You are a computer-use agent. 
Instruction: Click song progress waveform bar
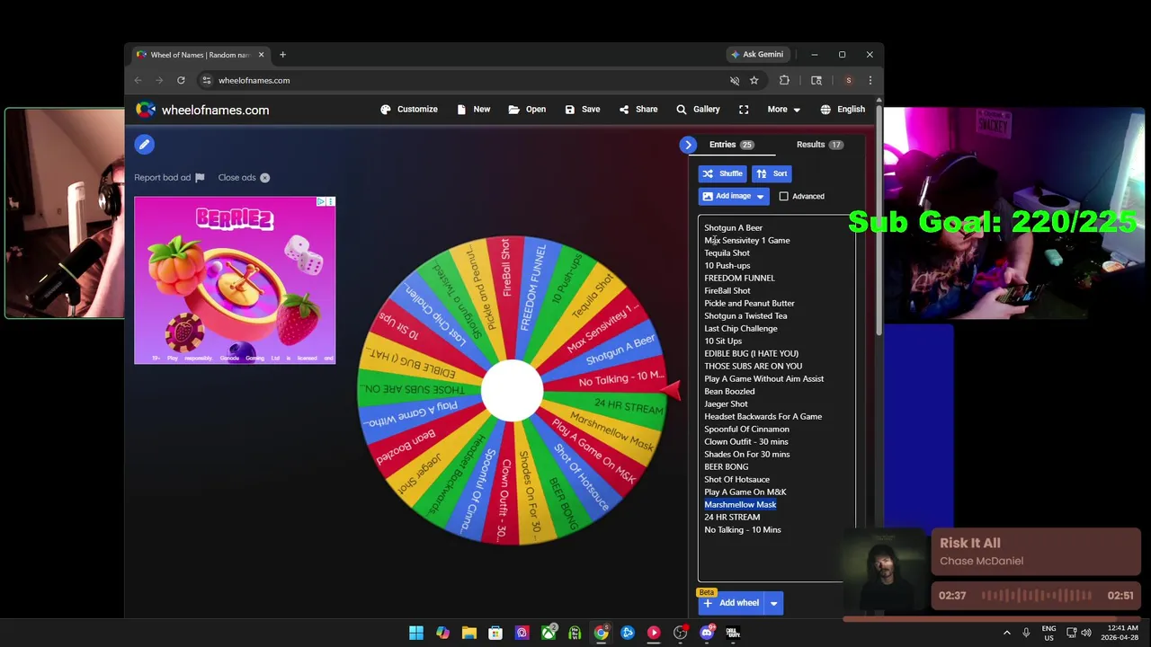tap(1036, 595)
